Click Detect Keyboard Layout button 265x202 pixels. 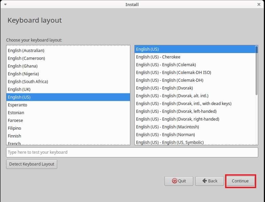(31, 164)
